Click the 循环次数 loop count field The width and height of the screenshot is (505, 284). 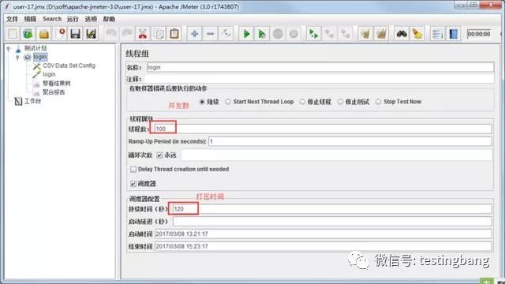pyautogui.click(x=336, y=155)
